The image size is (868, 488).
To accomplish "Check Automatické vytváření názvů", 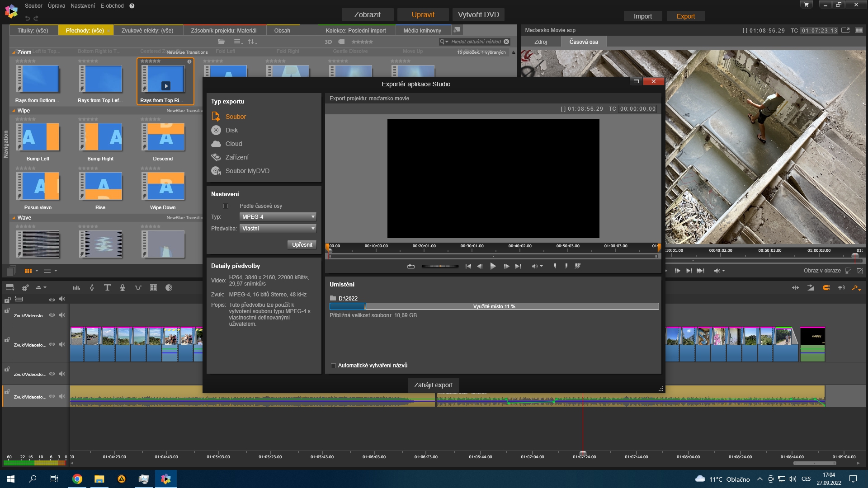I will point(334,366).
